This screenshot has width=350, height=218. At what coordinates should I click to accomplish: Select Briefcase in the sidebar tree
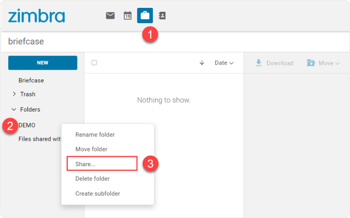[31, 81]
